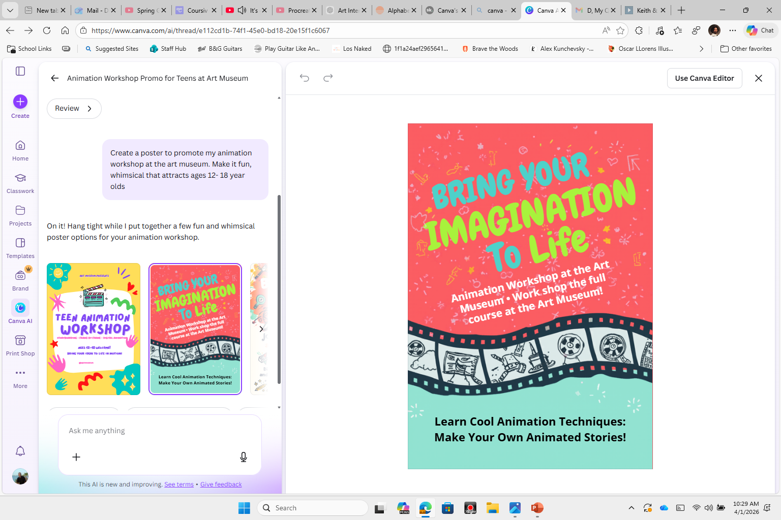Screen dimensions: 781x520
Task: Open the profile avatar in the sidebar
Action: click(20, 476)
